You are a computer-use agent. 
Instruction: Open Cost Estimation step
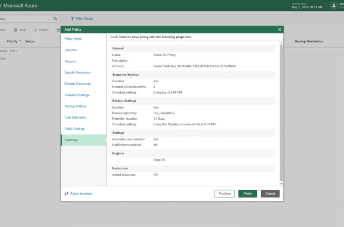click(x=75, y=117)
